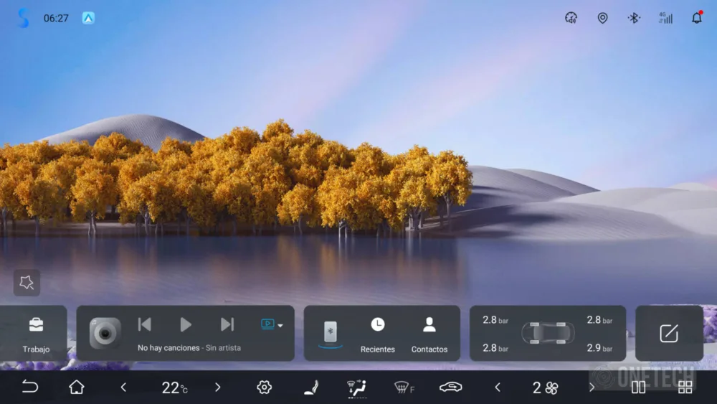
Task: Open split-screen view
Action: click(x=638, y=387)
